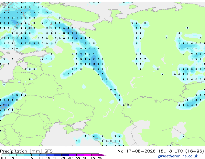Choose the 20–25 mm dark blue swatch
The height and width of the screenshot is (159, 205).
point(58,155)
